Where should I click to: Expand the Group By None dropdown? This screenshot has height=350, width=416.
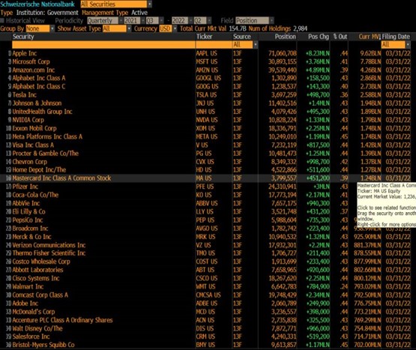pyautogui.click(x=40, y=28)
